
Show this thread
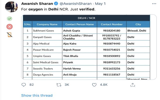37,95
